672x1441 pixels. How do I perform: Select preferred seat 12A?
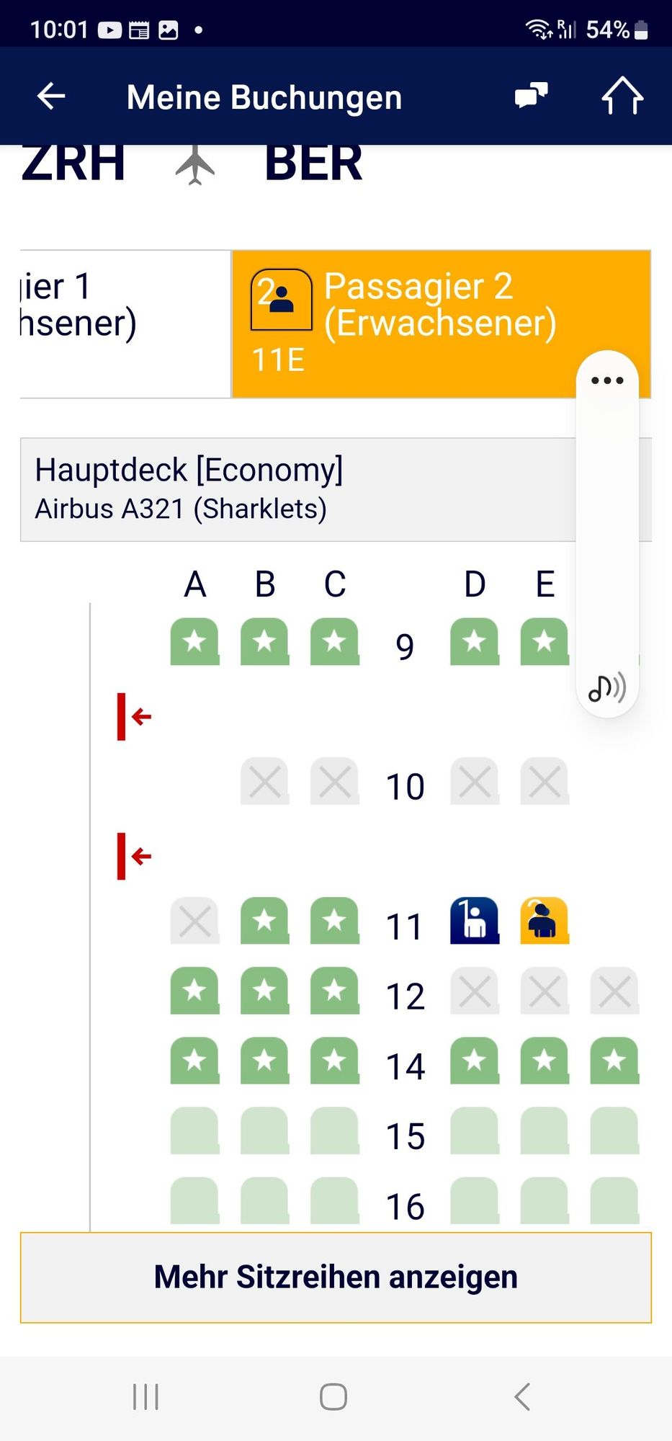[194, 991]
